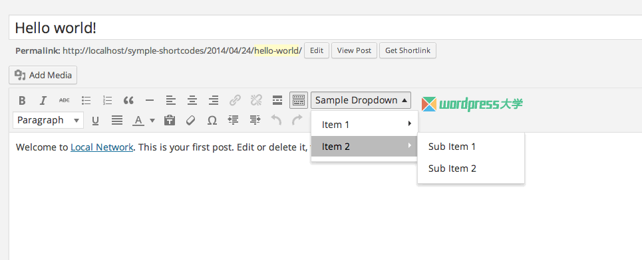Insert a horizontal line
The width and height of the screenshot is (642, 260).
pyautogui.click(x=150, y=100)
